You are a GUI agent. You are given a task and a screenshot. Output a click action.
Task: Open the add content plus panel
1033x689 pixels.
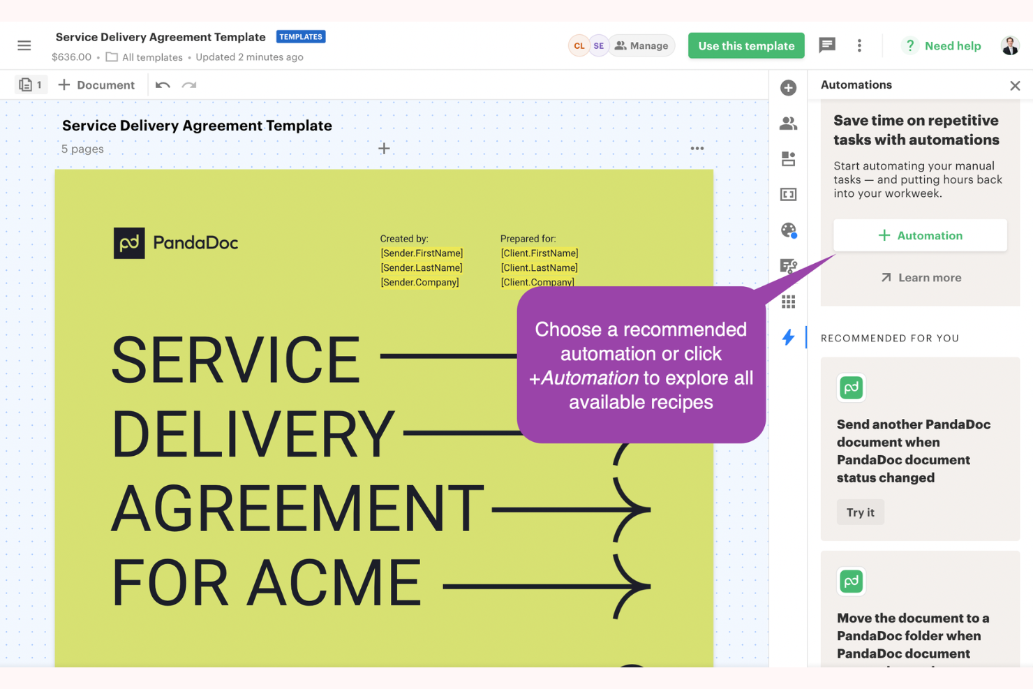click(788, 88)
